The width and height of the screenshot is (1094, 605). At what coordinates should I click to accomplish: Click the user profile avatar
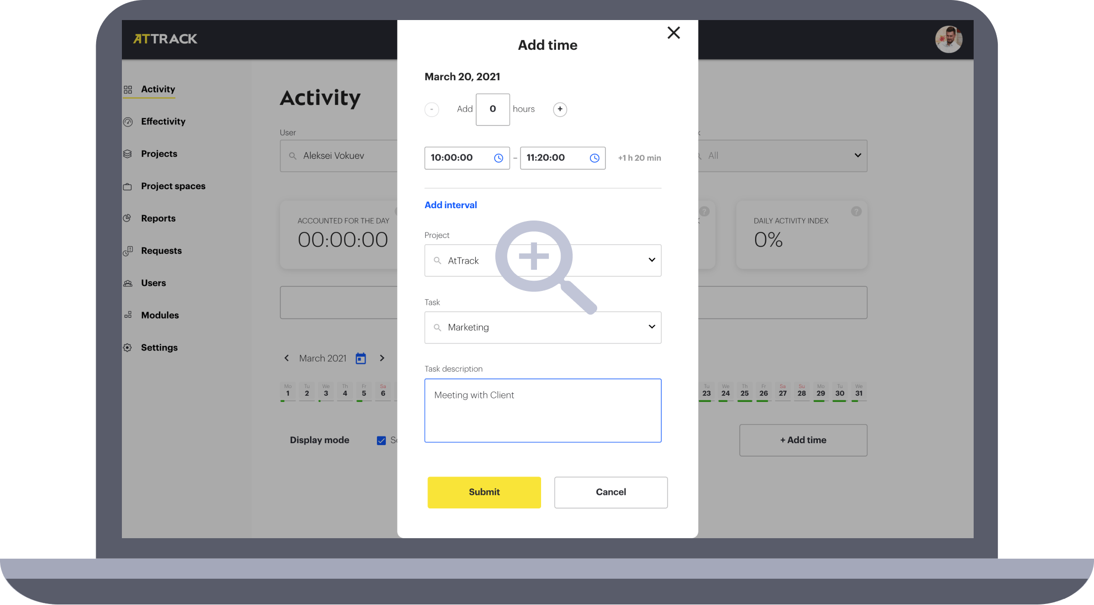click(948, 40)
